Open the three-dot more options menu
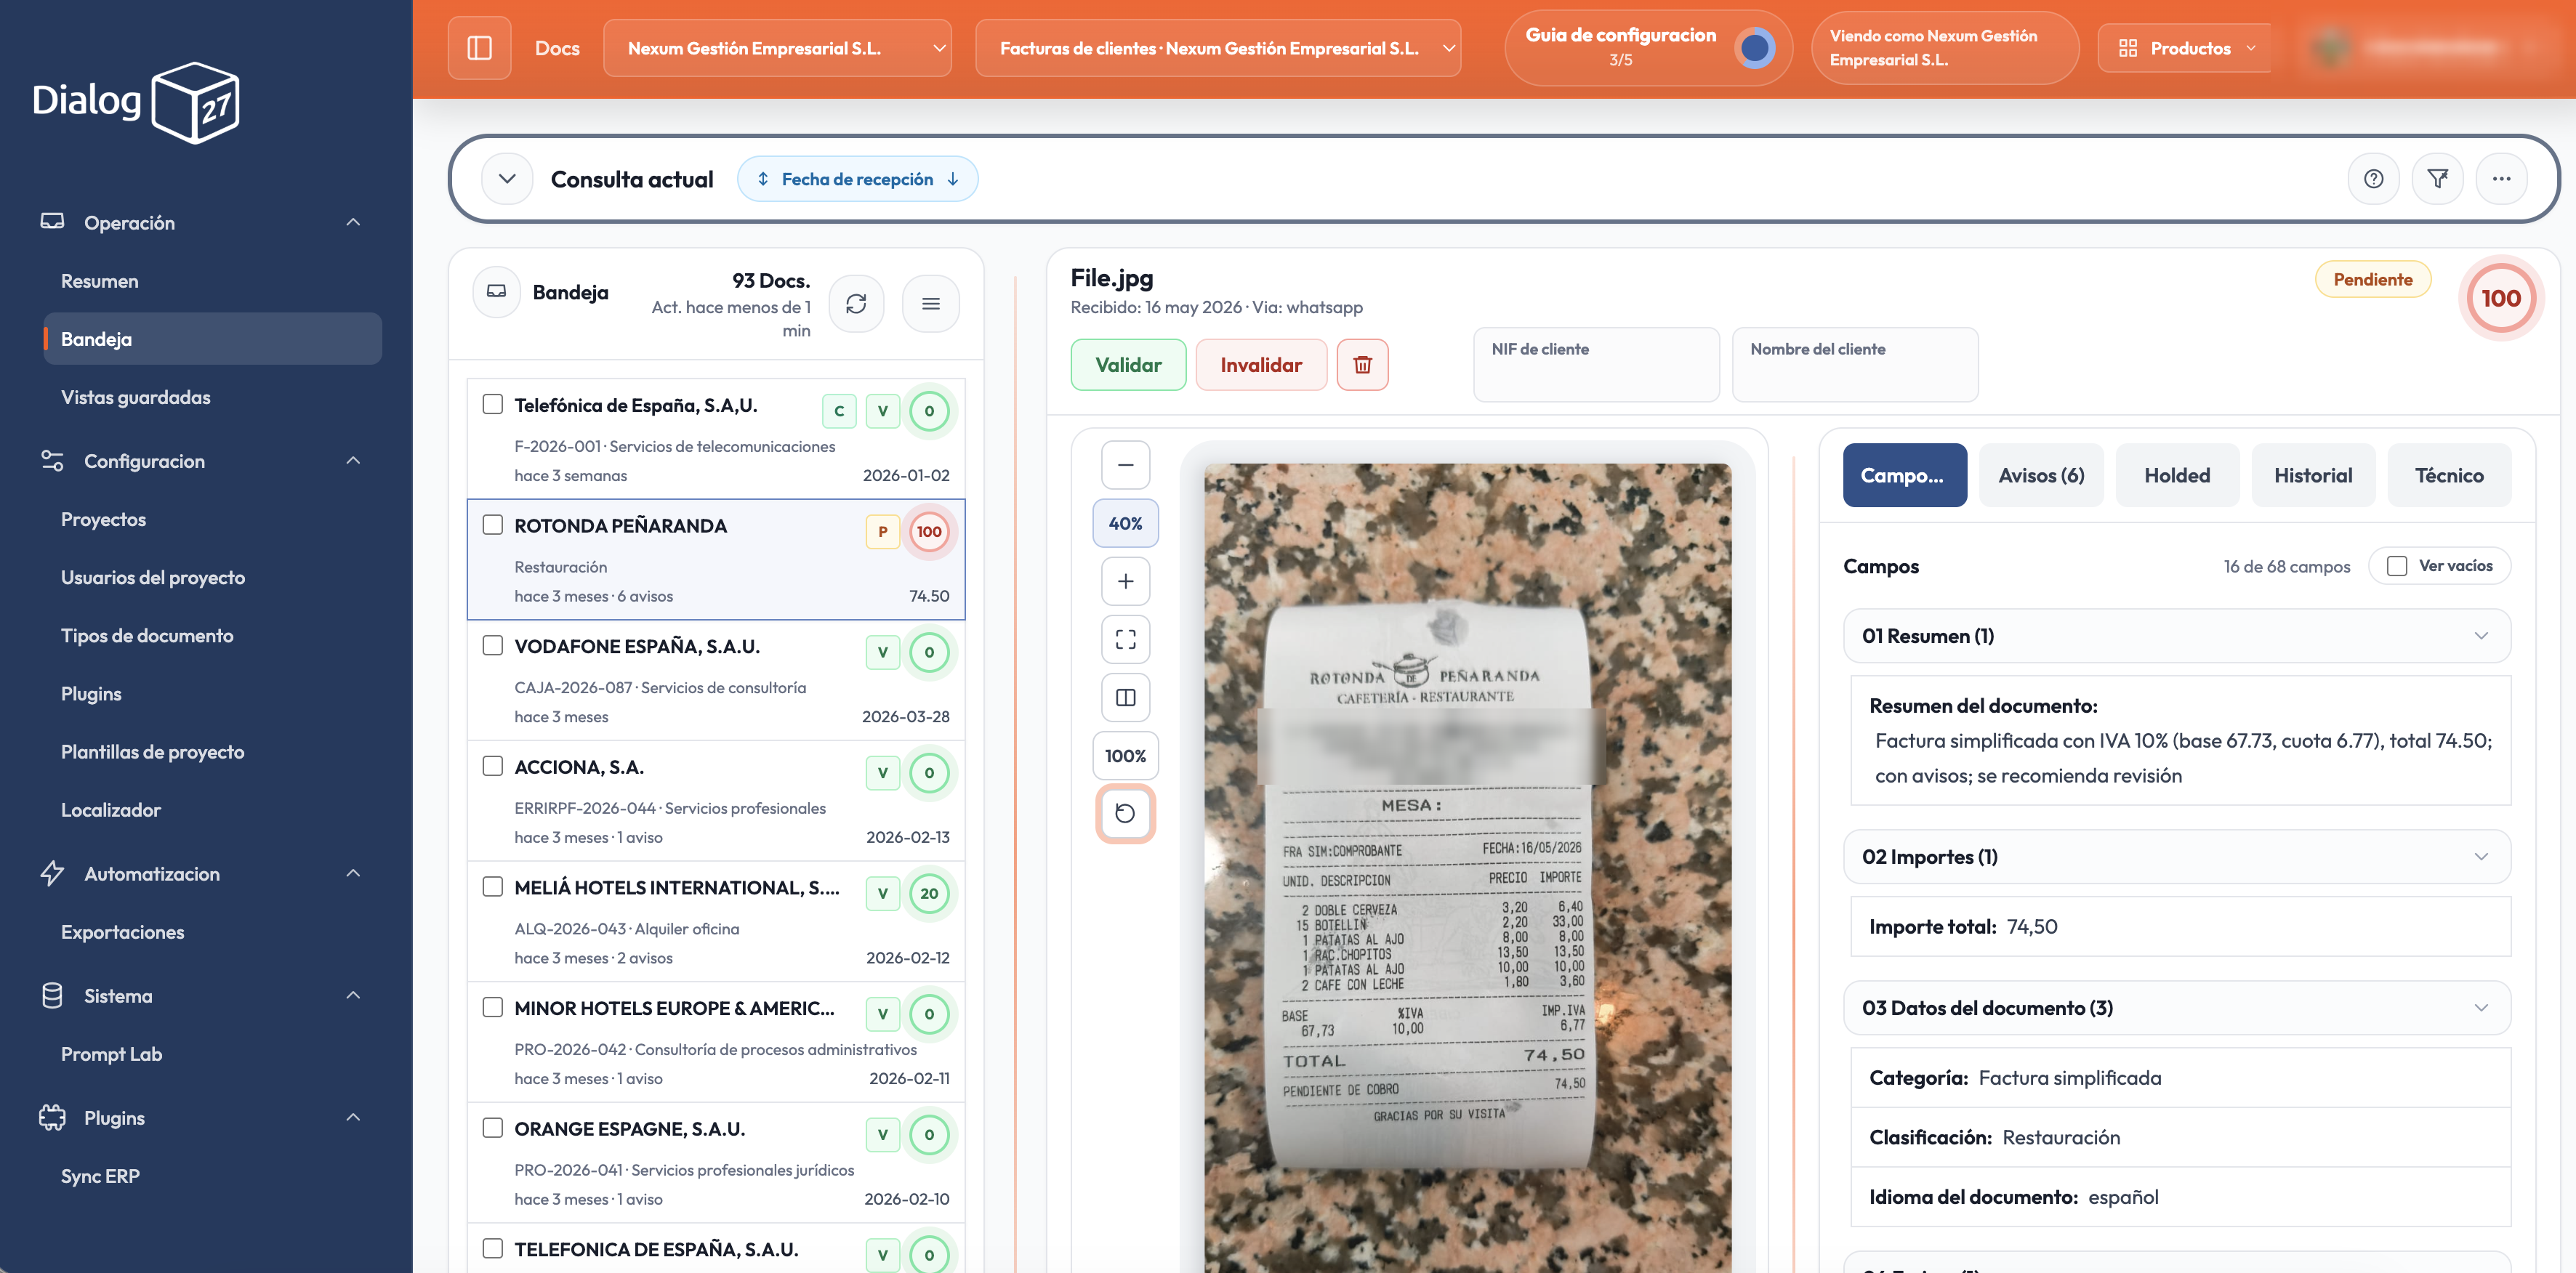 click(2501, 179)
